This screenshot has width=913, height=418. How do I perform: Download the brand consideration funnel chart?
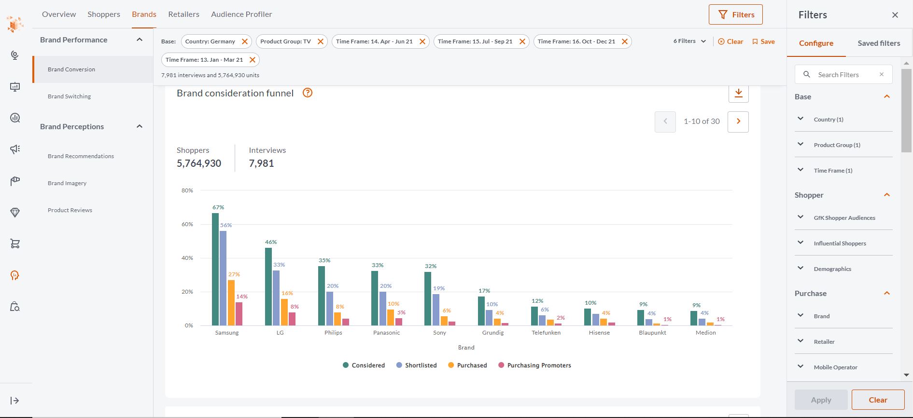pos(739,93)
